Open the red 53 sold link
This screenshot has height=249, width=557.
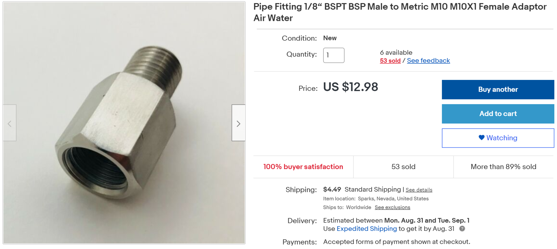click(x=390, y=61)
